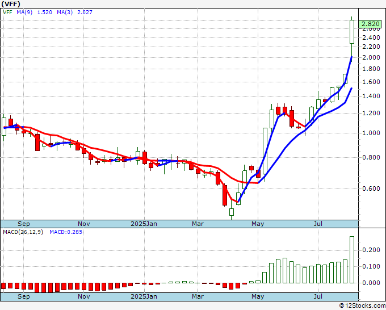Image resolution: width=386 pixels, height=310 pixels.
Task: Click the MA(9) value 1.520
Action: [x=44, y=12]
